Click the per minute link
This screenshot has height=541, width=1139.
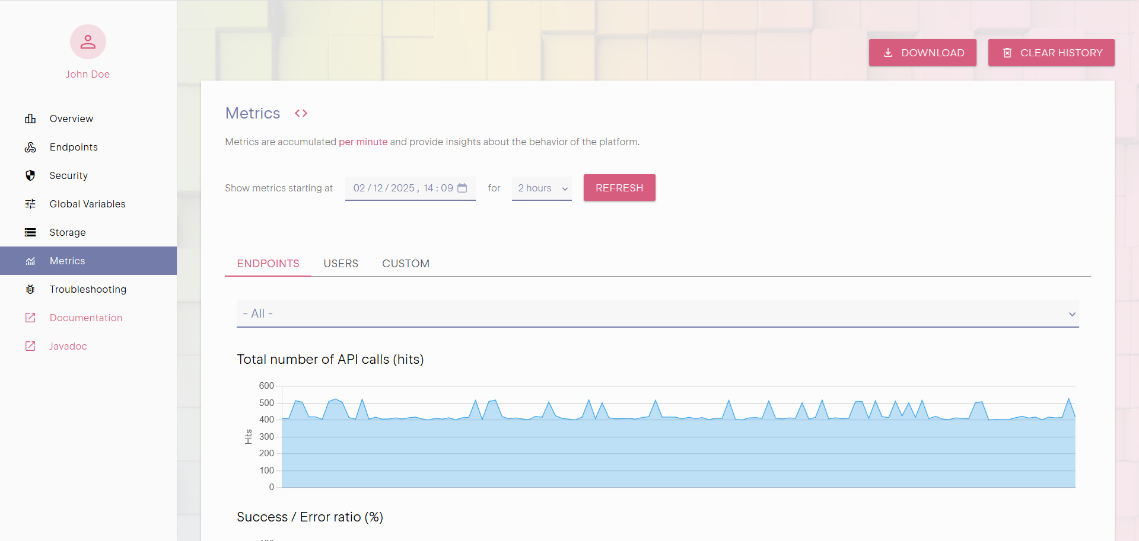(x=363, y=142)
